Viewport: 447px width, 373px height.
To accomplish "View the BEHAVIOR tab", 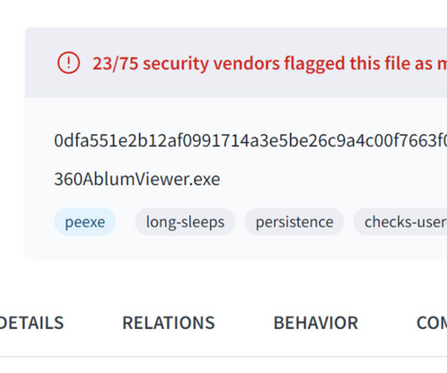I will [315, 323].
